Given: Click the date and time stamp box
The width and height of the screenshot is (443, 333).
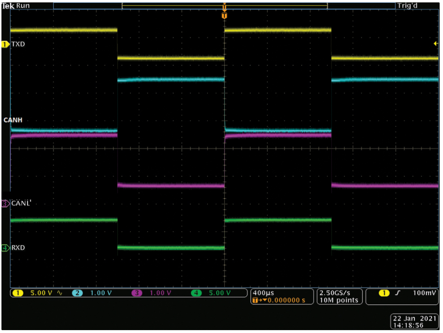Looking at the screenshot, I should 414,322.
